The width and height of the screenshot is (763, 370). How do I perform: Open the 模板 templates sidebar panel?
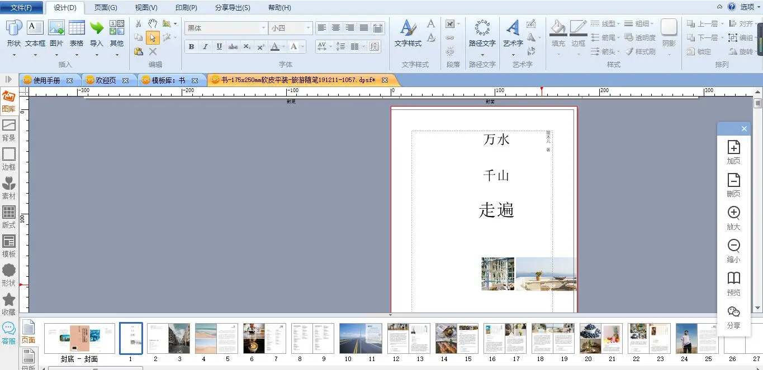(x=8, y=246)
